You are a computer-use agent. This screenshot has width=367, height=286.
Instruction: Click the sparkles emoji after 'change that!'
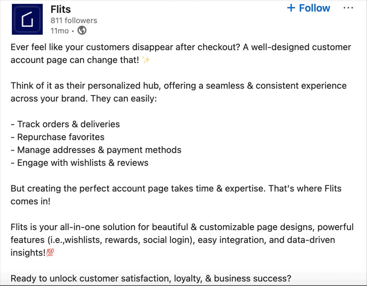146,60
